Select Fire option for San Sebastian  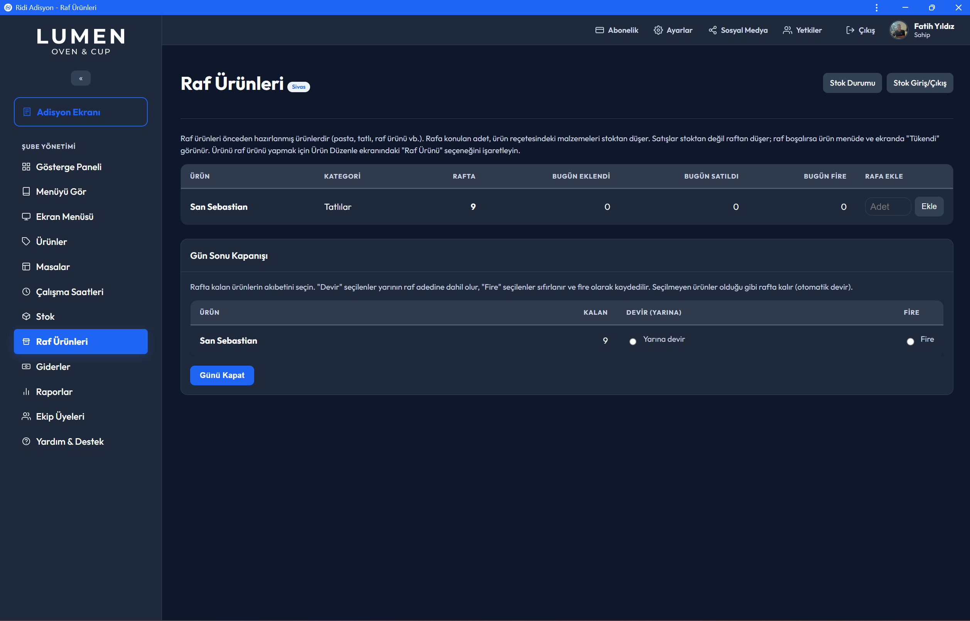coord(910,342)
